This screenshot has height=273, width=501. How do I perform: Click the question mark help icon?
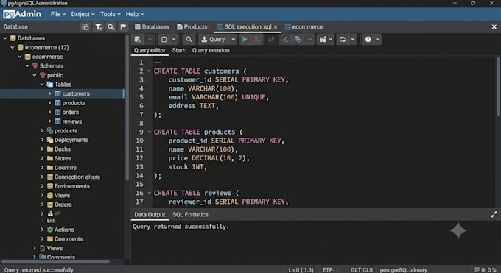click(x=368, y=39)
